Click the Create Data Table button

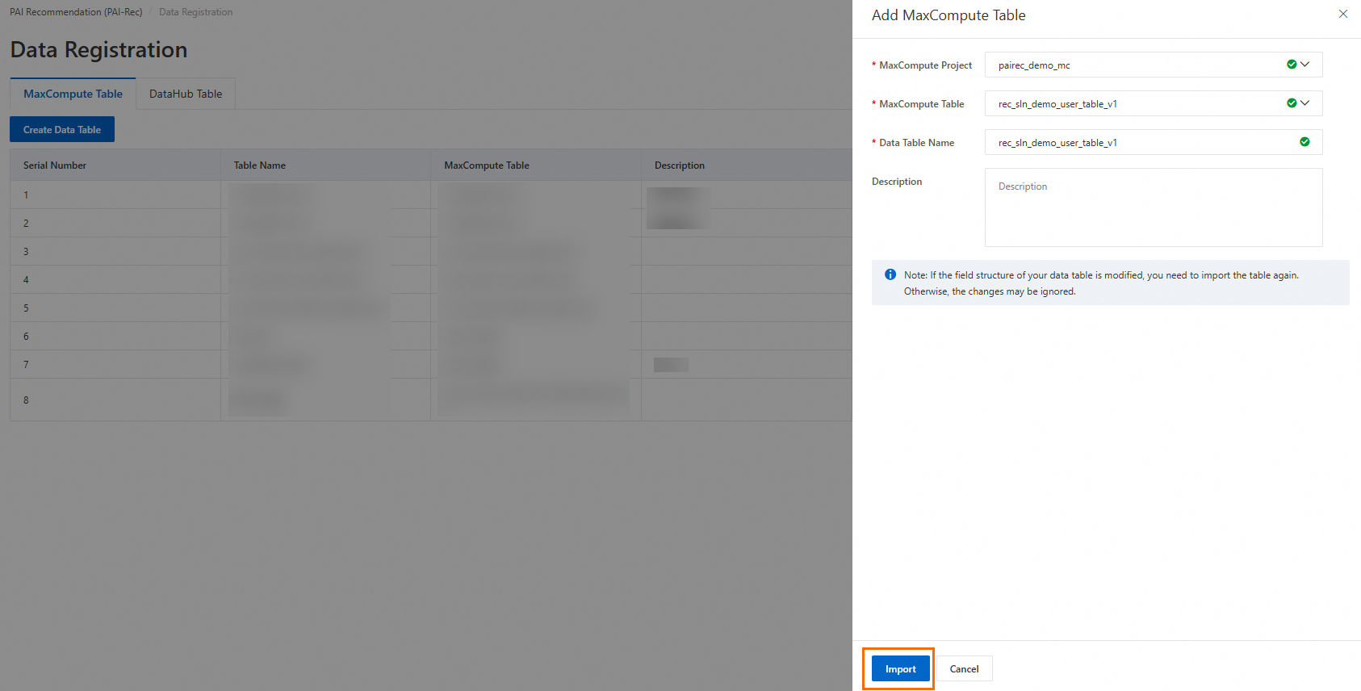click(62, 129)
